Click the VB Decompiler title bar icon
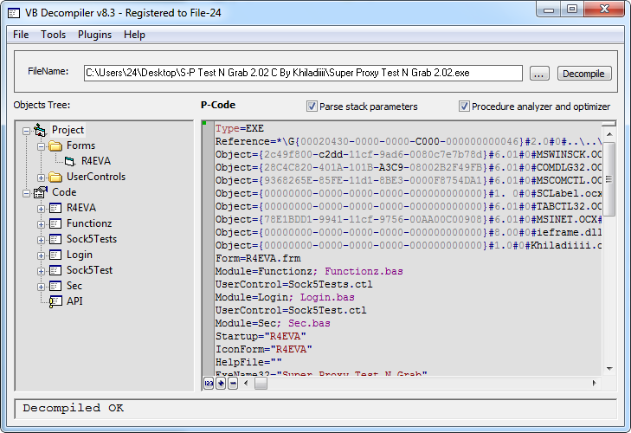Screen dimensions: 631x433 (14, 13)
